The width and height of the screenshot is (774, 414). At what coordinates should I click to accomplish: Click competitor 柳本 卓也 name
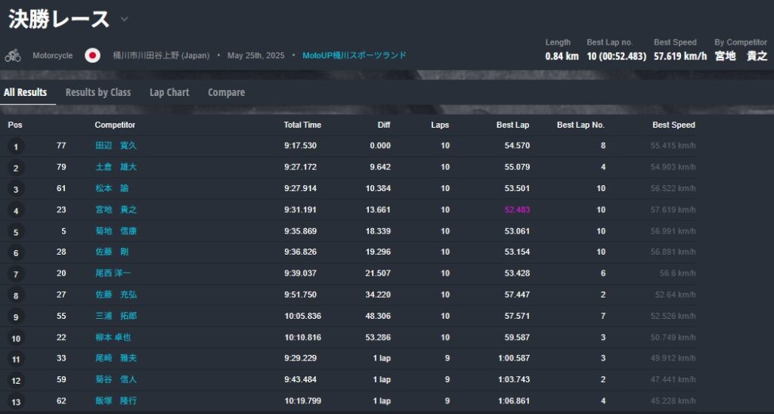point(113,337)
